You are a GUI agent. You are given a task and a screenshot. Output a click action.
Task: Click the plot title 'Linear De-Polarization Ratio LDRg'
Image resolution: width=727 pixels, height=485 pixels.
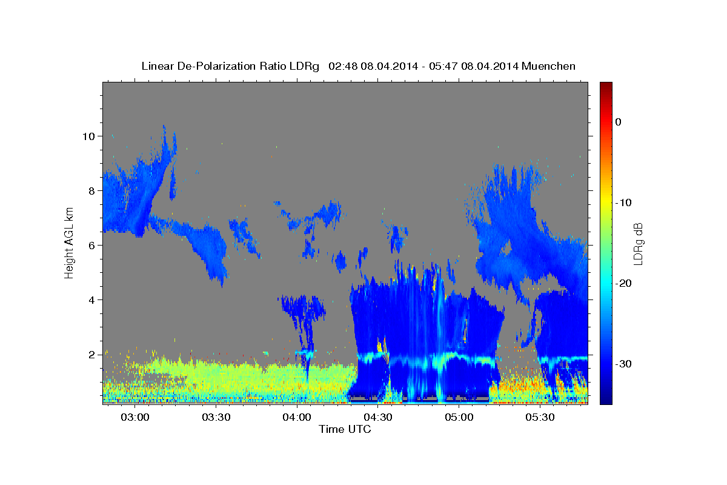tap(230, 66)
